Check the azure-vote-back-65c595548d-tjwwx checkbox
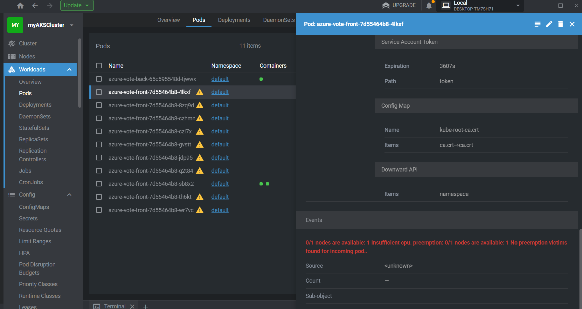 [99, 79]
